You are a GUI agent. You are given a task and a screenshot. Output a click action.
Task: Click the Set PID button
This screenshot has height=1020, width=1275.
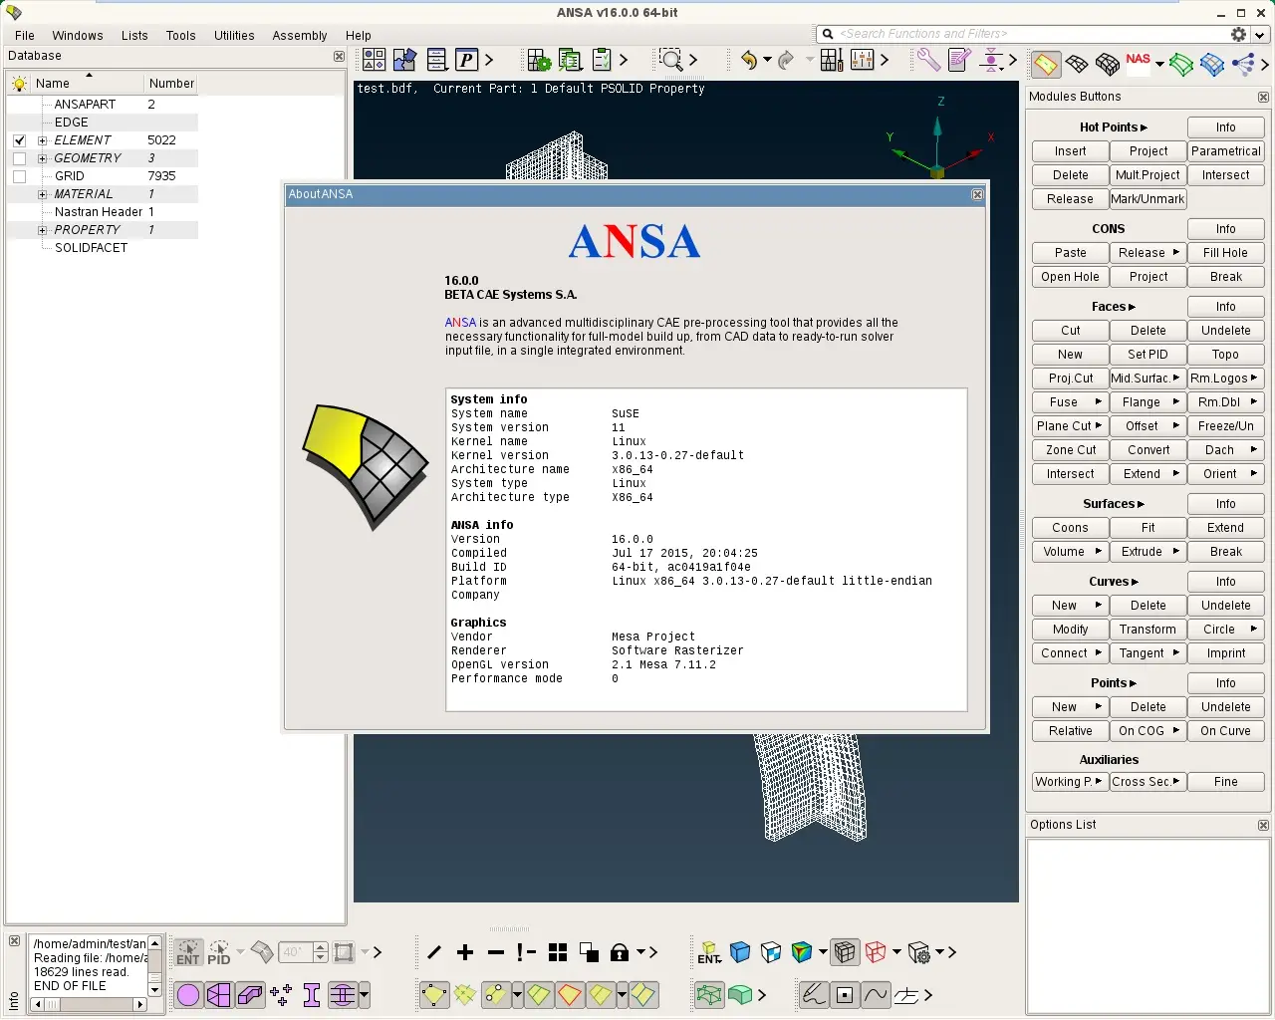[1147, 355]
